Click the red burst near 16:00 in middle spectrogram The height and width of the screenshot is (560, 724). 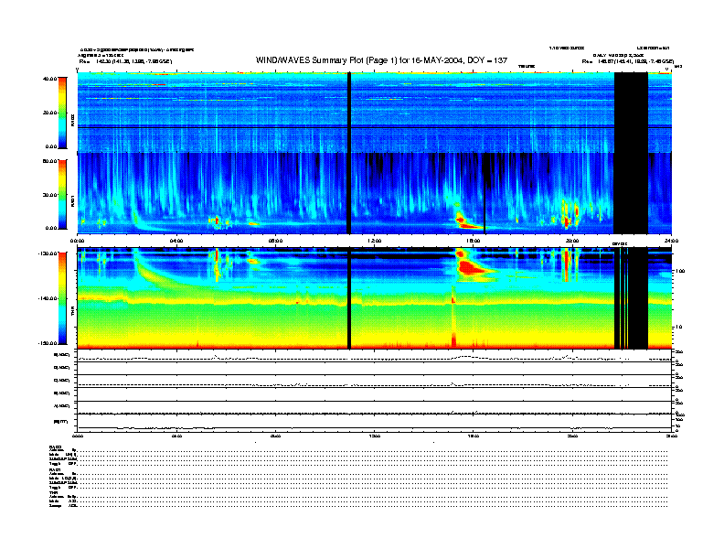(x=468, y=221)
